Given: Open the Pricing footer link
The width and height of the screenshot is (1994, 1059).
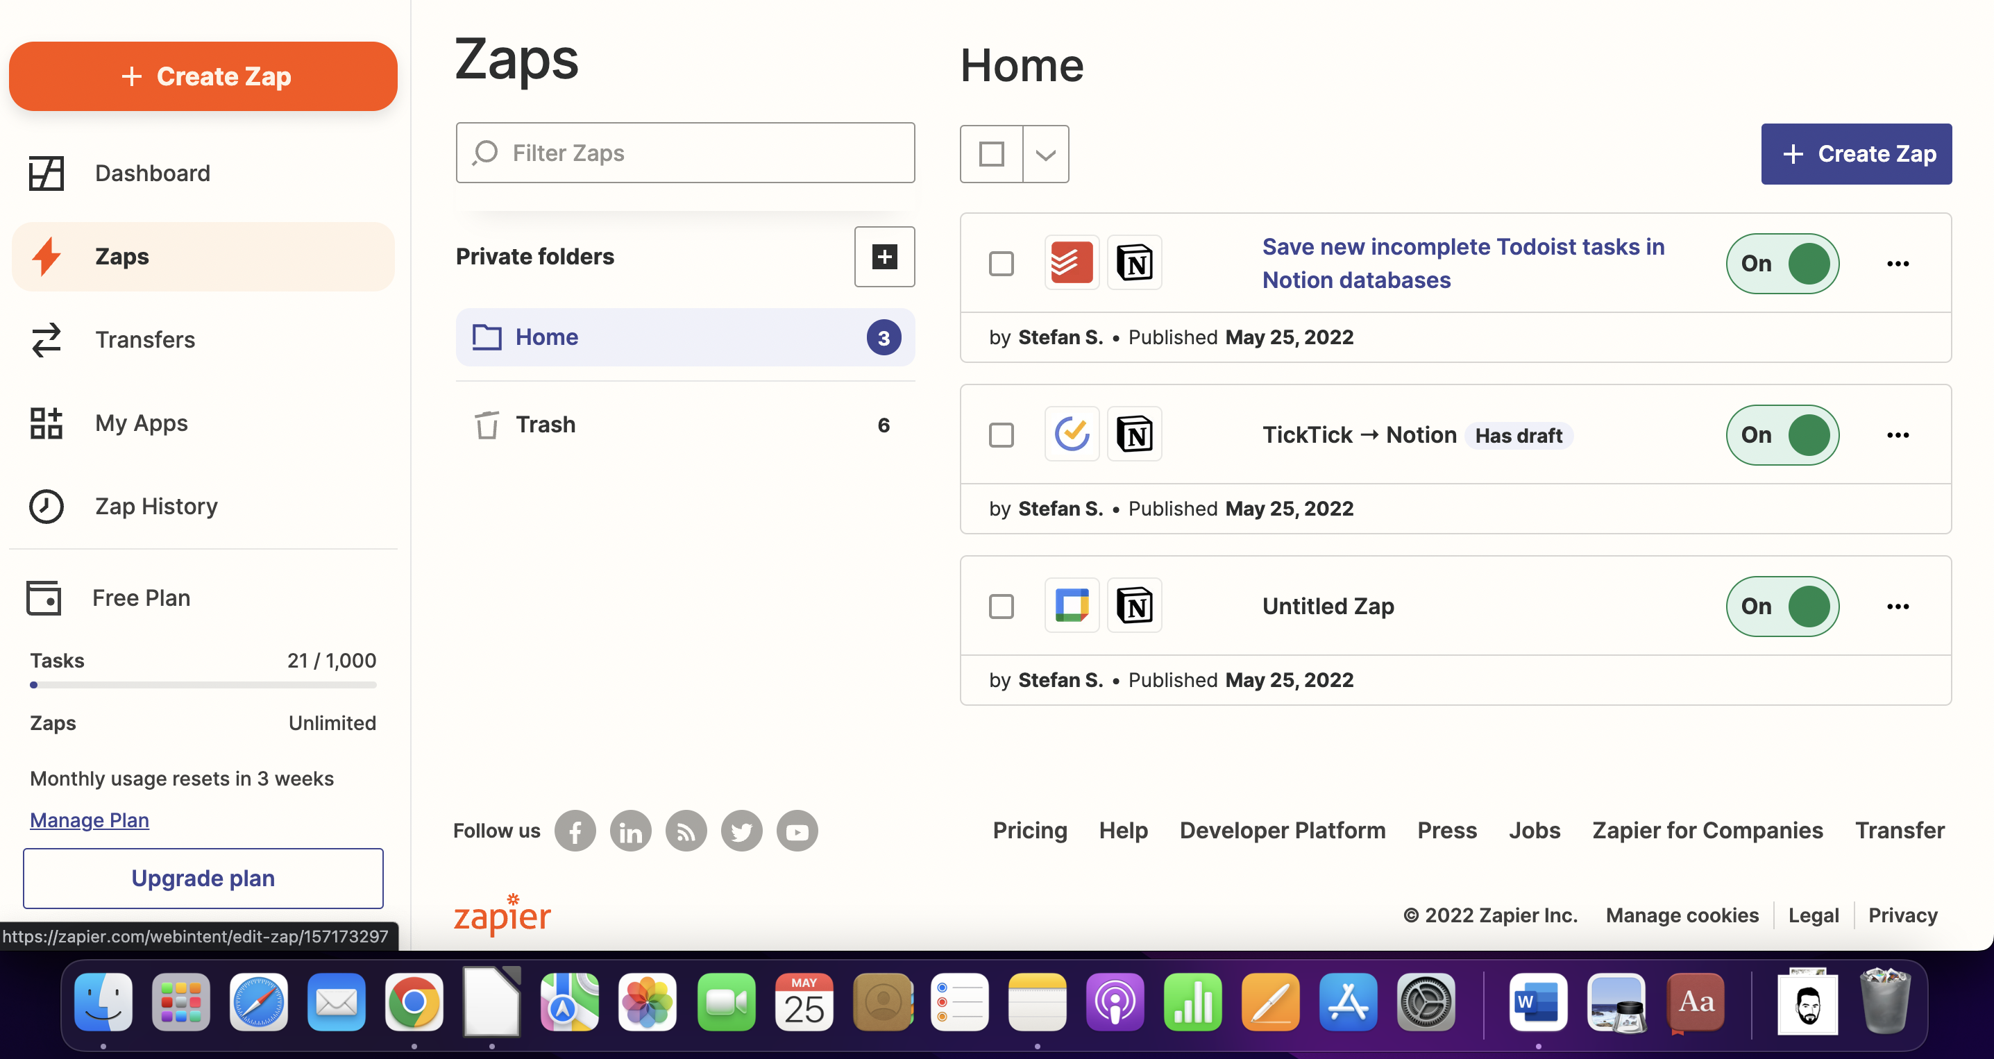Looking at the screenshot, I should tap(1029, 831).
